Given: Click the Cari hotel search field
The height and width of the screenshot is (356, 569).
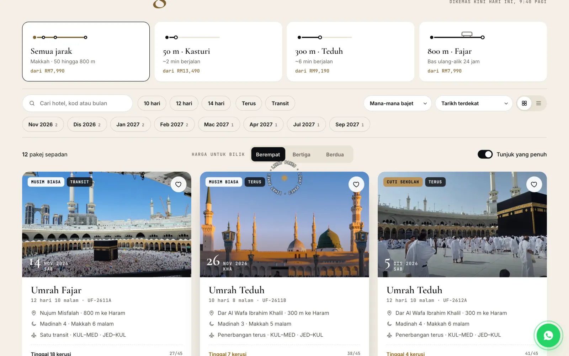Looking at the screenshot, I should click(x=78, y=103).
